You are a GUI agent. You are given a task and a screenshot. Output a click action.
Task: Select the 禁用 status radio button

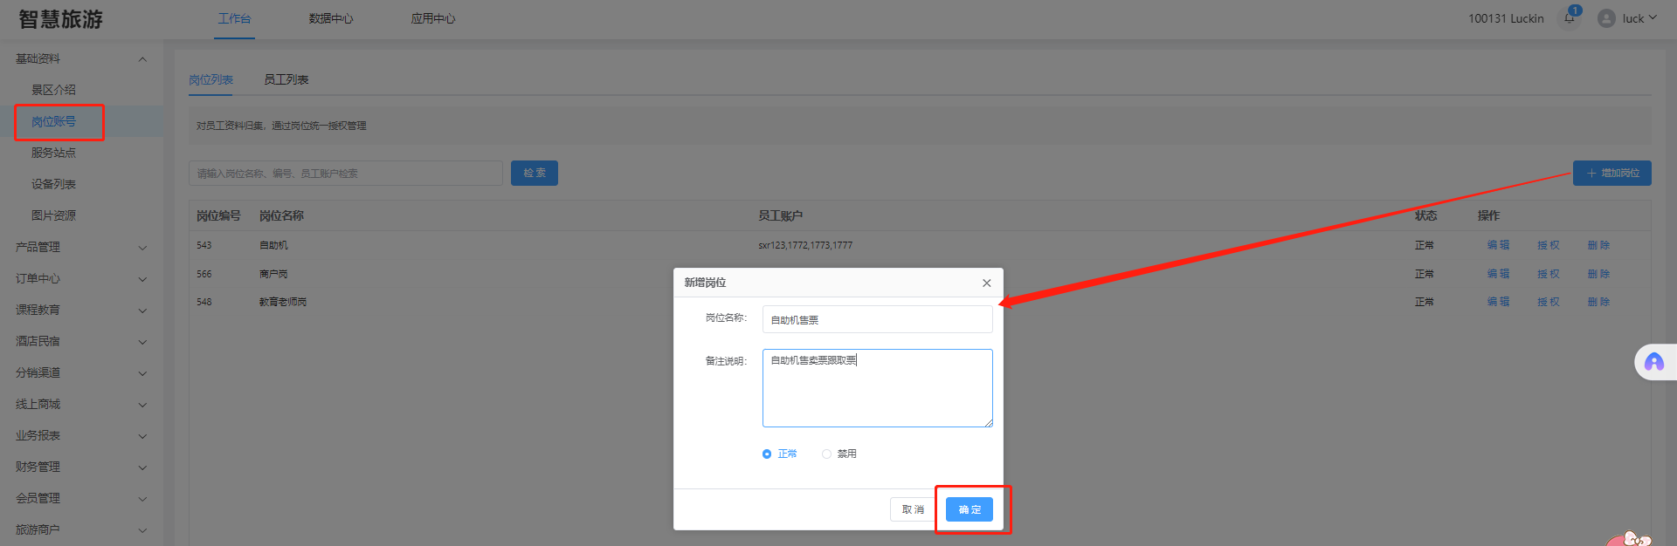[826, 454]
